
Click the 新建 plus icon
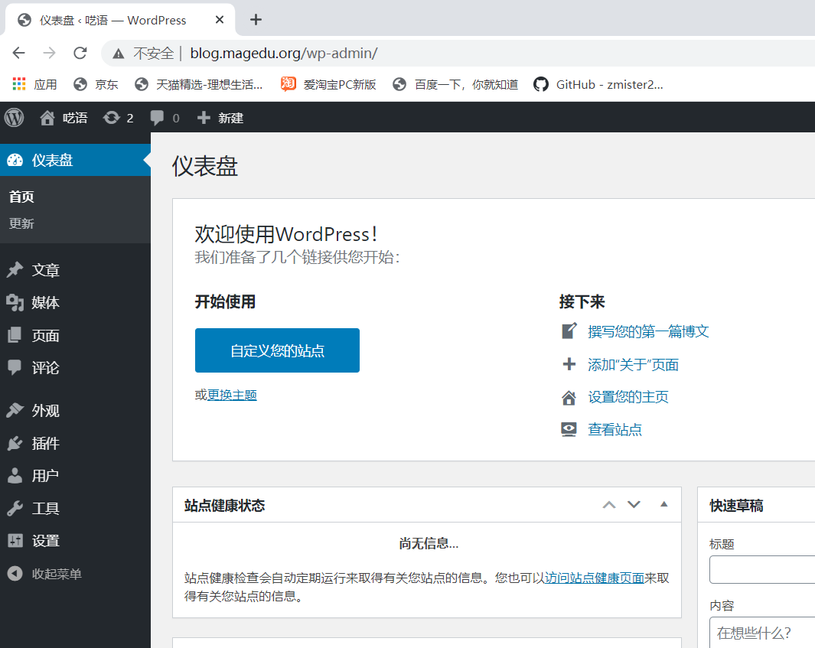pos(204,118)
